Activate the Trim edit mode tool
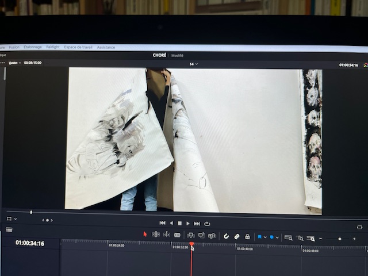 coord(156,235)
